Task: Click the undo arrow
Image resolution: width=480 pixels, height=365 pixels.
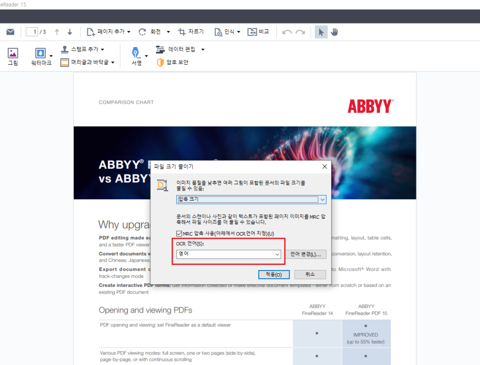Action: click(287, 32)
